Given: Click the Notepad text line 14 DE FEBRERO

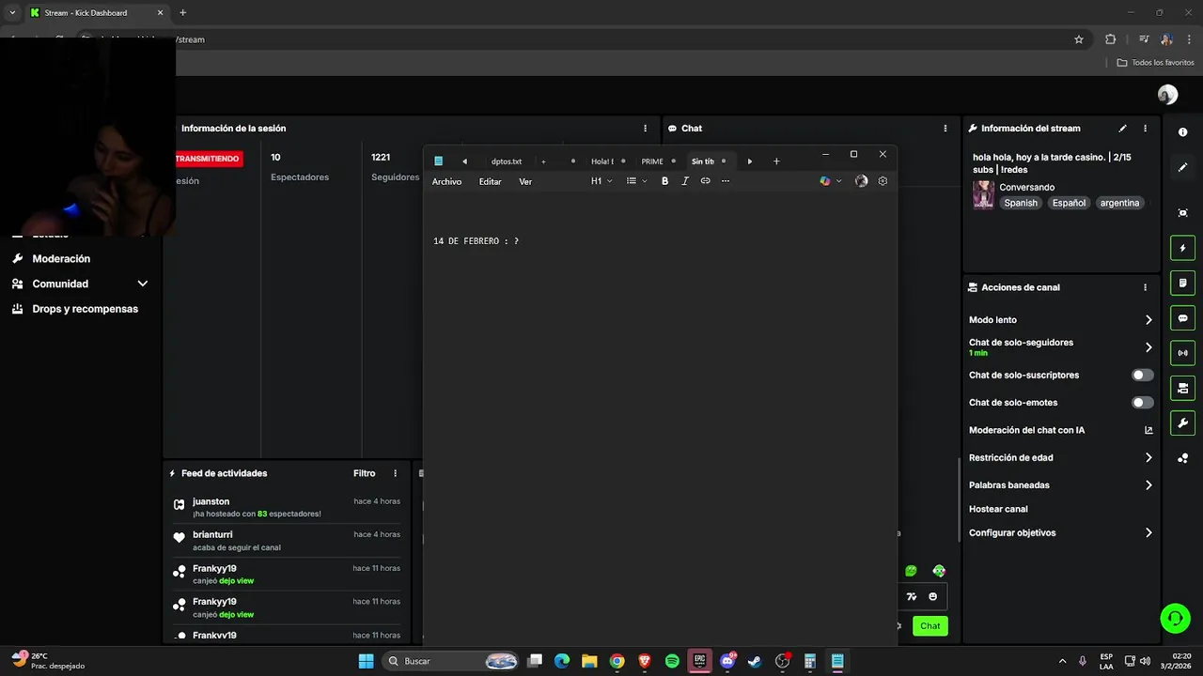Looking at the screenshot, I should pos(476,241).
